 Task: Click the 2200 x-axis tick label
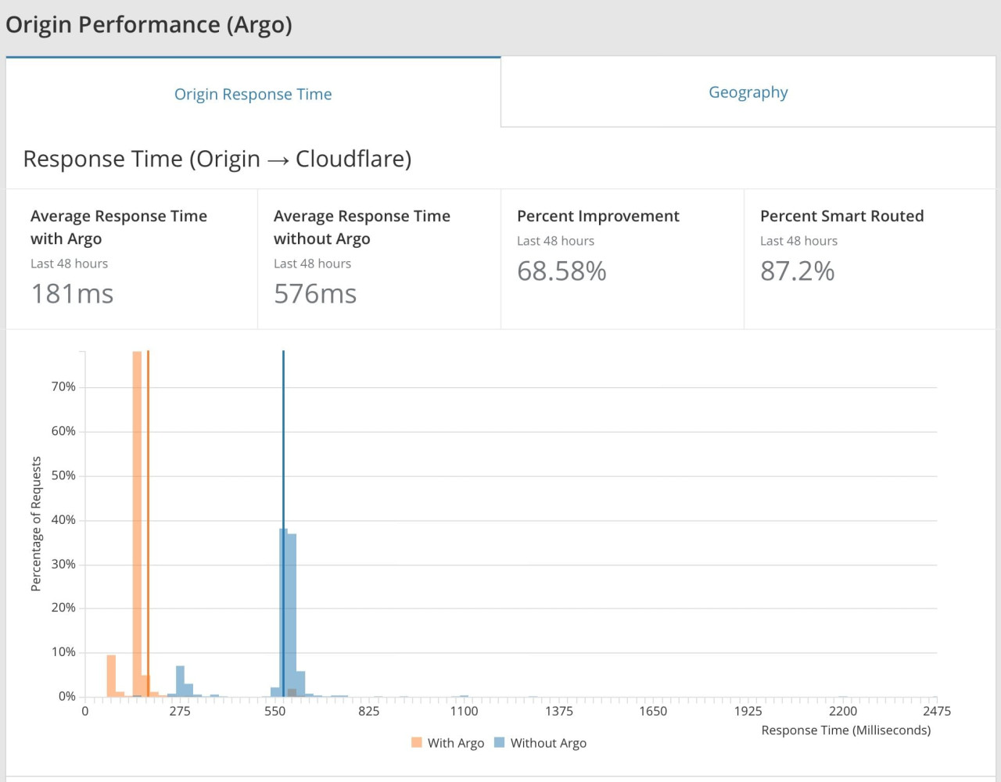843,711
